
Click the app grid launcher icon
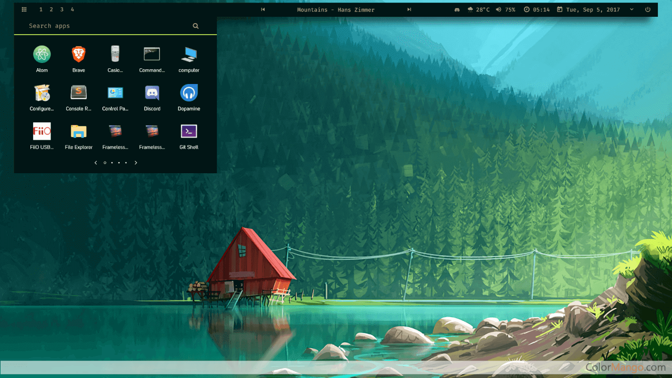click(x=24, y=9)
